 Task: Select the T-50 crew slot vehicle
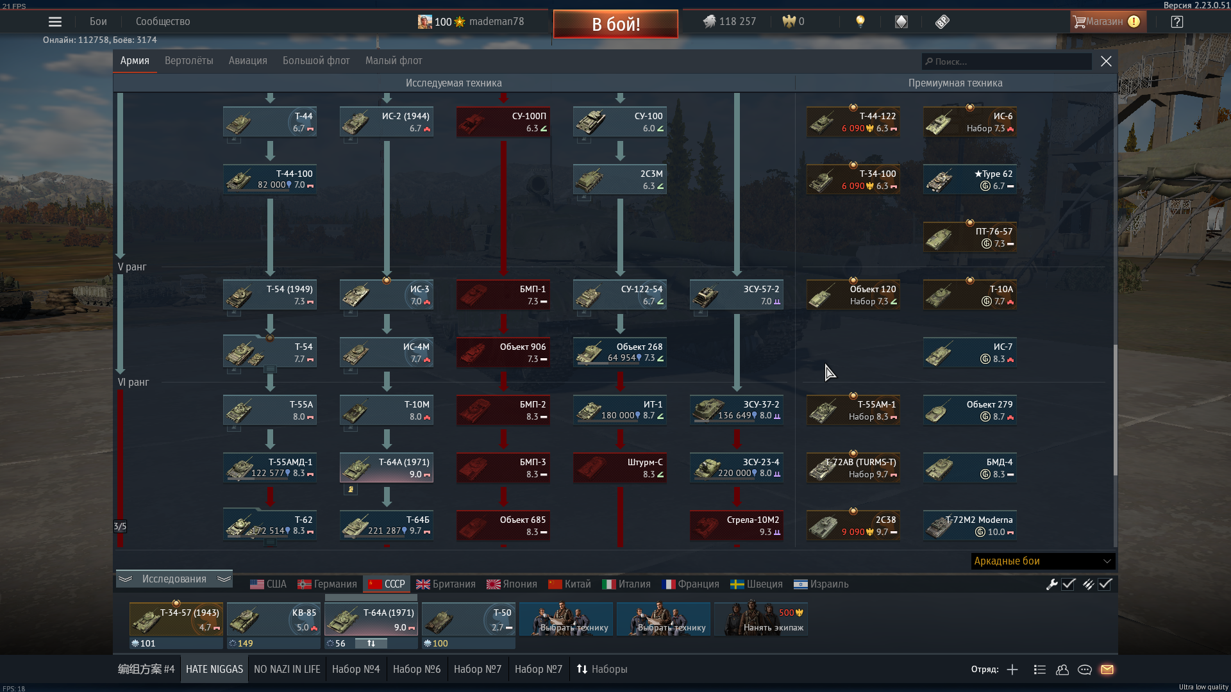point(469,619)
